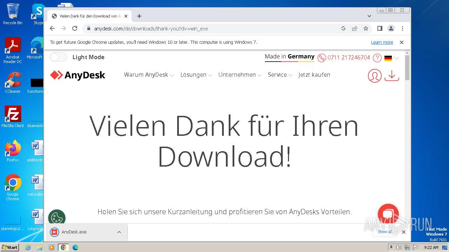Open Internet Explorer from taskbar

(28, 247)
